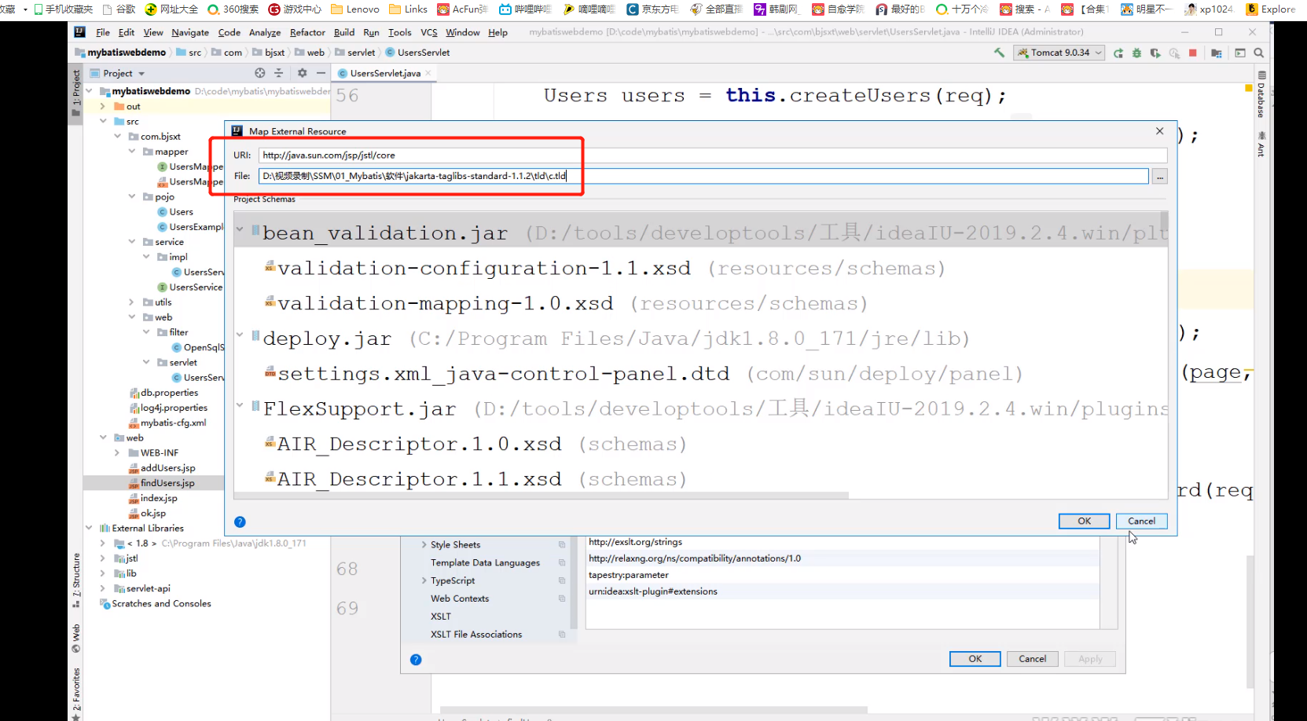
Task: Click the Run Anything icon in toolbar
Action: pyautogui.click(x=1240, y=53)
